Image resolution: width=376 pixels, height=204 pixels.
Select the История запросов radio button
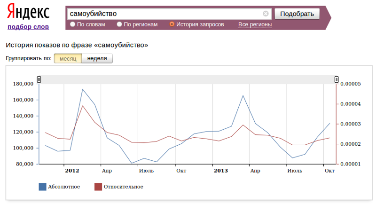[x=172, y=24]
